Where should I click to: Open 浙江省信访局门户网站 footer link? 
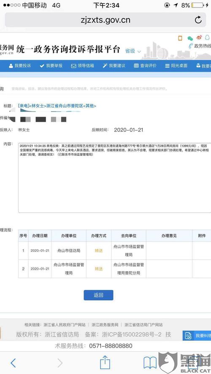143,325
